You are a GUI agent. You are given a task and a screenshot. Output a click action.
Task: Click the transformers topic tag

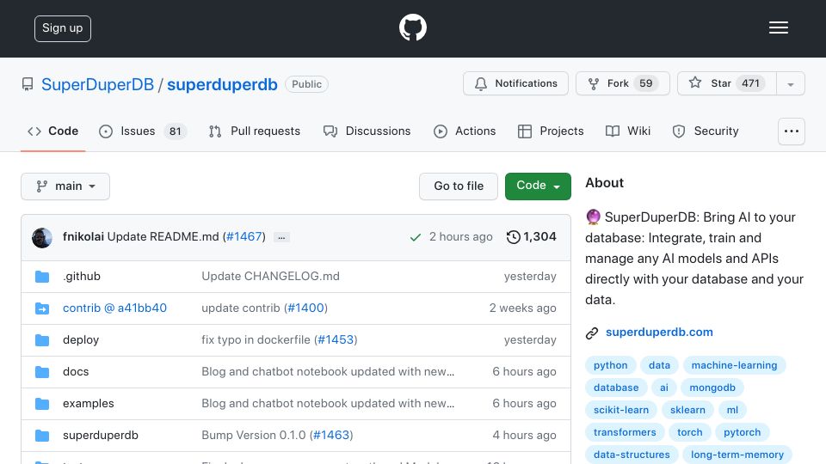pos(625,432)
